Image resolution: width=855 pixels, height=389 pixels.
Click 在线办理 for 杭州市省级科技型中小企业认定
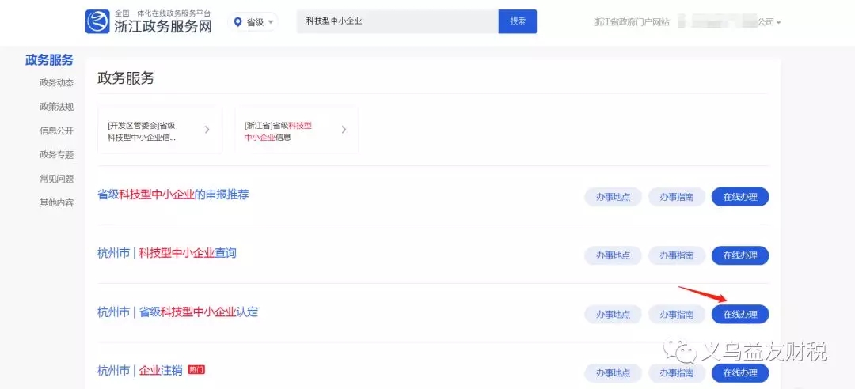(739, 314)
